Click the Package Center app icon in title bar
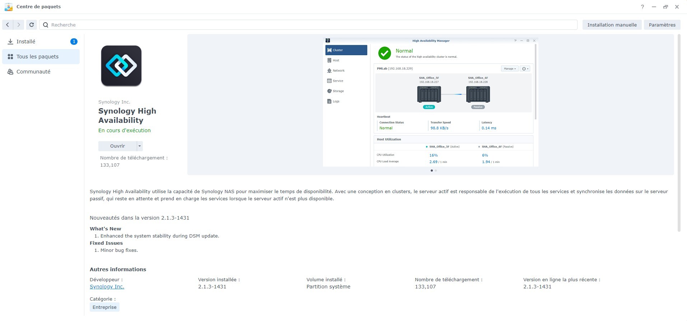The image size is (687, 321). pyautogui.click(x=8, y=7)
